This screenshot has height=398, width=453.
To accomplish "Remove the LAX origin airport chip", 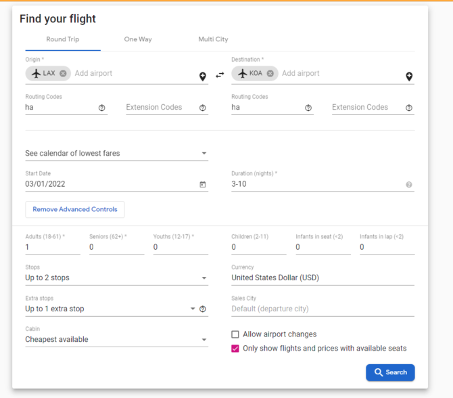I will pos(63,74).
